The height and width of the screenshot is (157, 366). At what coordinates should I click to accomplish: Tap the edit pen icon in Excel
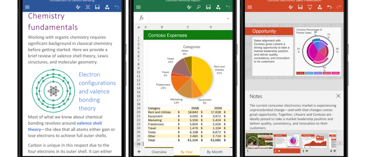pyautogui.click(x=189, y=7)
